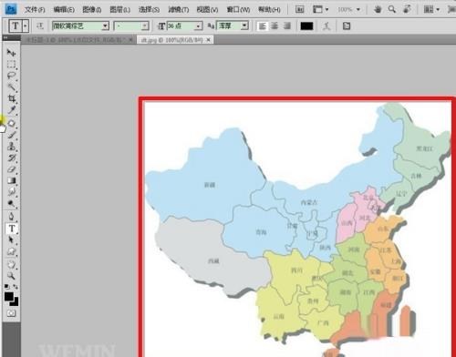This screenshot has height=357, width=456.
Task: Select the Hand tool in toolbox
Action: [11, 265]
